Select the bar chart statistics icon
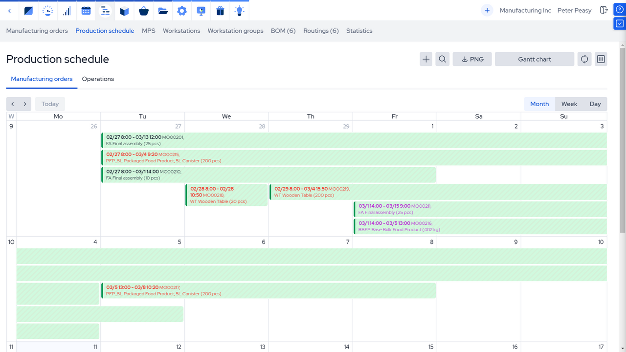This screenshot has width=626, height=352. [x=67, y=10]
